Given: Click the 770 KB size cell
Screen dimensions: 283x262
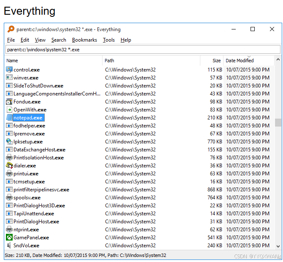Looking at the screenshot, I should (215, 142).
